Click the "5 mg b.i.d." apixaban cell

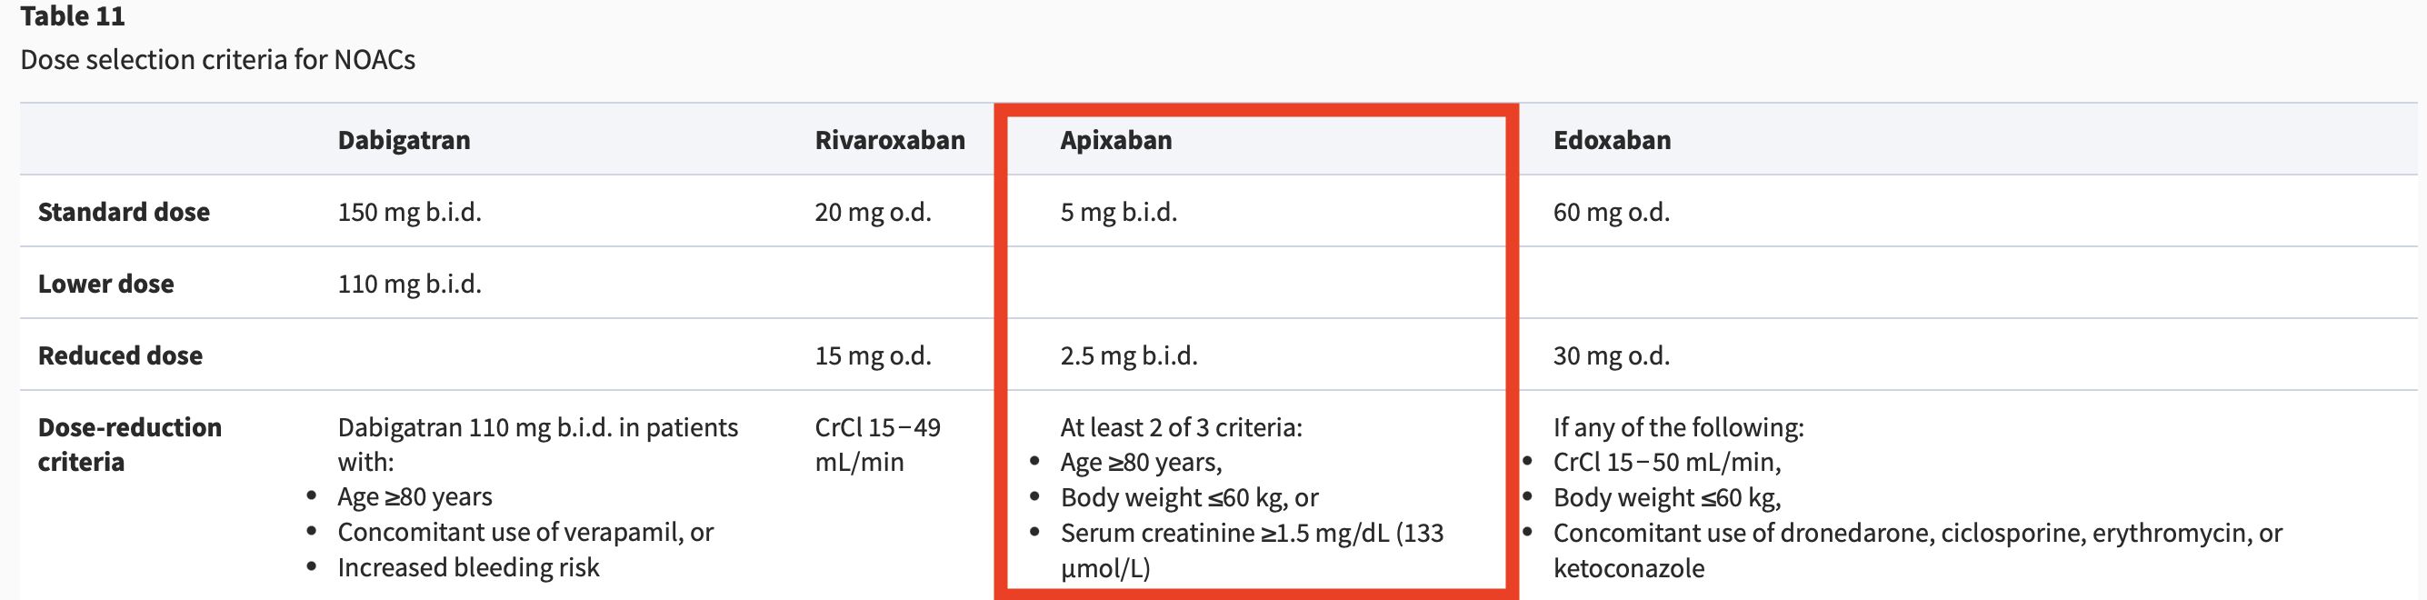click(x=1118, y=212)
